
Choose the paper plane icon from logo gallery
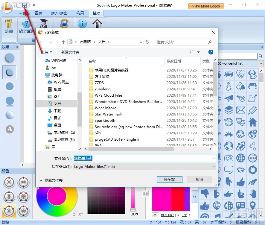coord(229,98)
